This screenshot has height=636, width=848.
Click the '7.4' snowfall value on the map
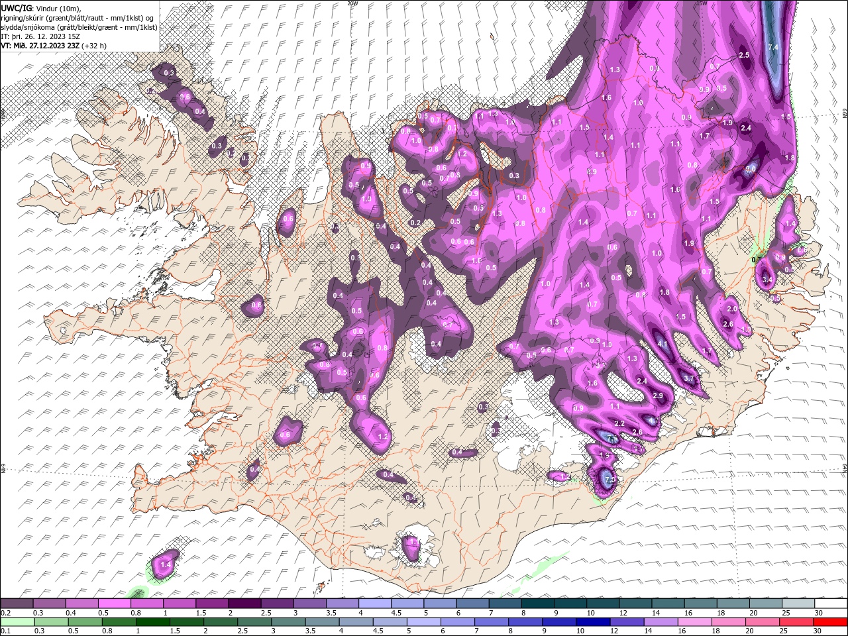click(772, 47)
